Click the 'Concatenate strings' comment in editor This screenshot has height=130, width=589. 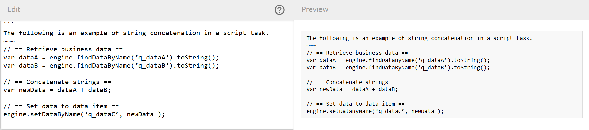tap(57, 82)
